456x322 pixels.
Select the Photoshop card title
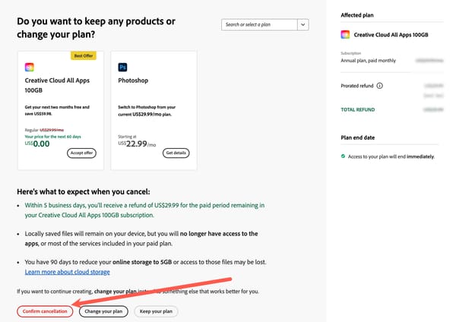pos(133,79)
